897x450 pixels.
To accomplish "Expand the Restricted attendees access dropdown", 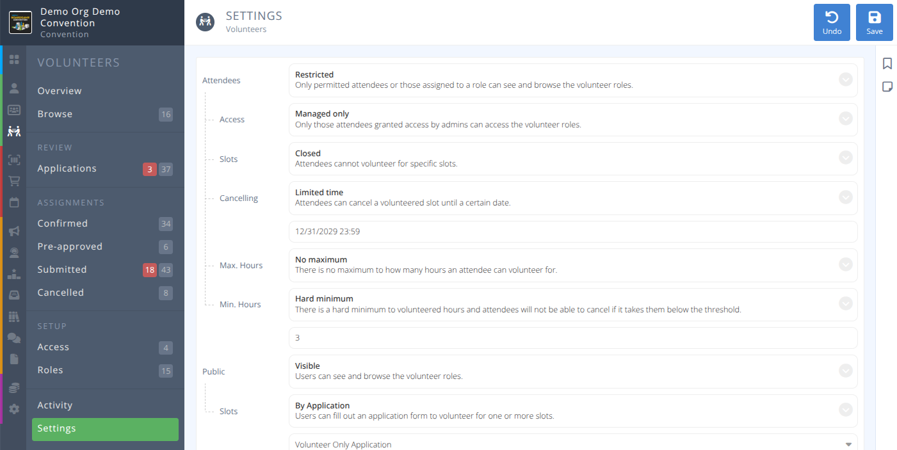I will click(845, 80).
